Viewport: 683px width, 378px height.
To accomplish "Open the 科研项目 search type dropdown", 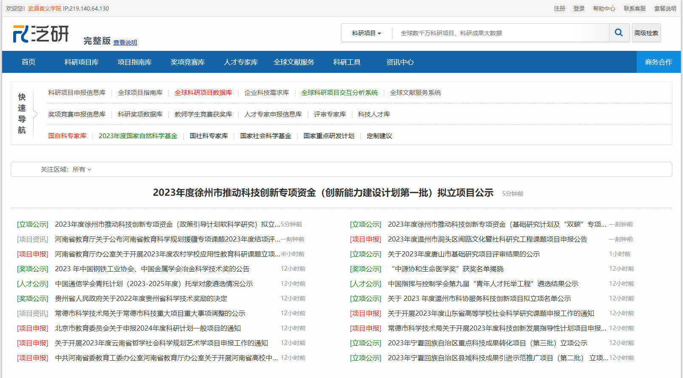I will coord(366,33).
